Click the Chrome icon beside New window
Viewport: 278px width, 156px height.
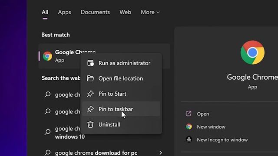(x=189, y=127)
